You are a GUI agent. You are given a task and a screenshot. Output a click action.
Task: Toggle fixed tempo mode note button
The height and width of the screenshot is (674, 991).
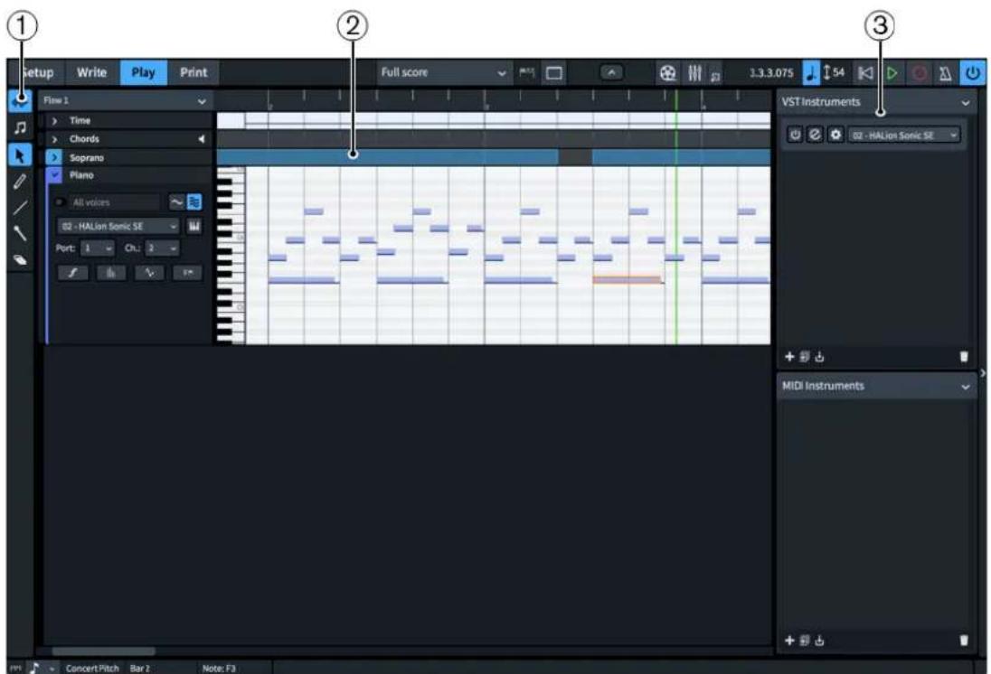click(x=811, y=73)
